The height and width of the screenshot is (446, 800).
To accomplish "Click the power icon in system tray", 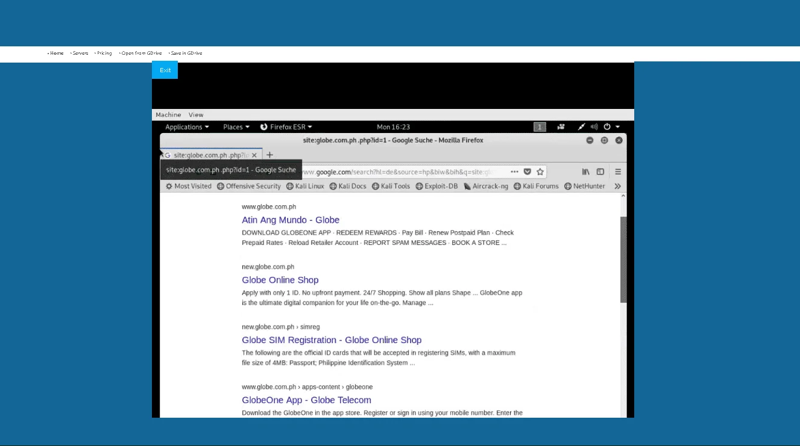I will [x=607, y=127].
